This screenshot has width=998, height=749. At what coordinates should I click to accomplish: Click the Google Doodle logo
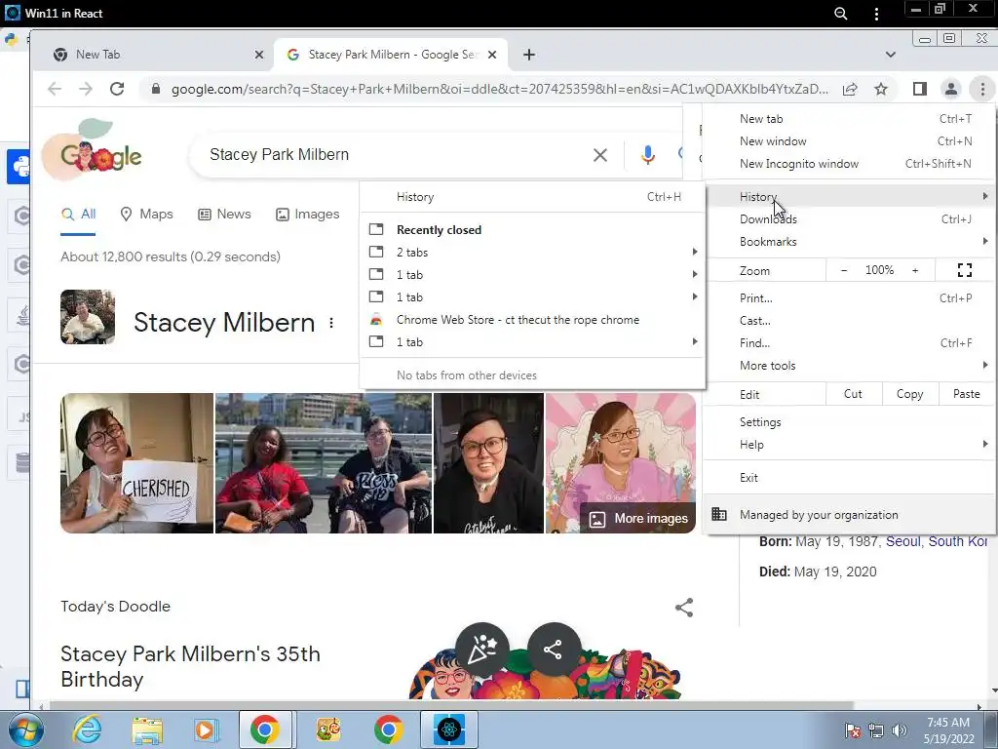tap(93, 149)
